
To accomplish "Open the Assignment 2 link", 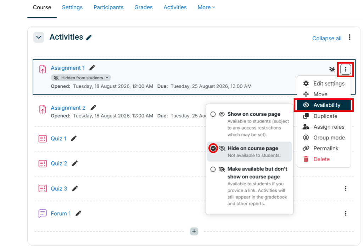I will [x=68, y=108].
